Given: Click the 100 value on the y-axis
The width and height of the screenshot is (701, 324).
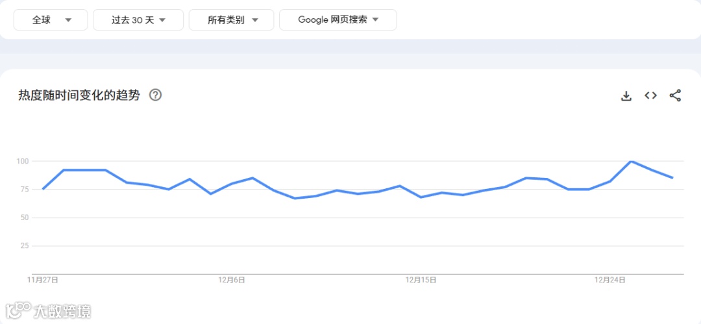Looking at the screenshot, I should click(23, 161).
